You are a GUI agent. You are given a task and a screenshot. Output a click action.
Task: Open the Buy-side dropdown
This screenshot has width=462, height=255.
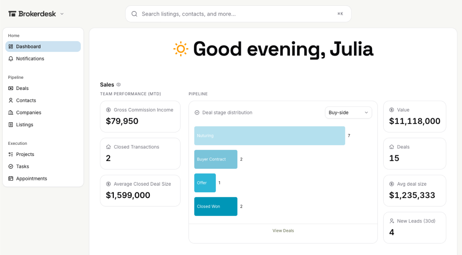[348, 112]
